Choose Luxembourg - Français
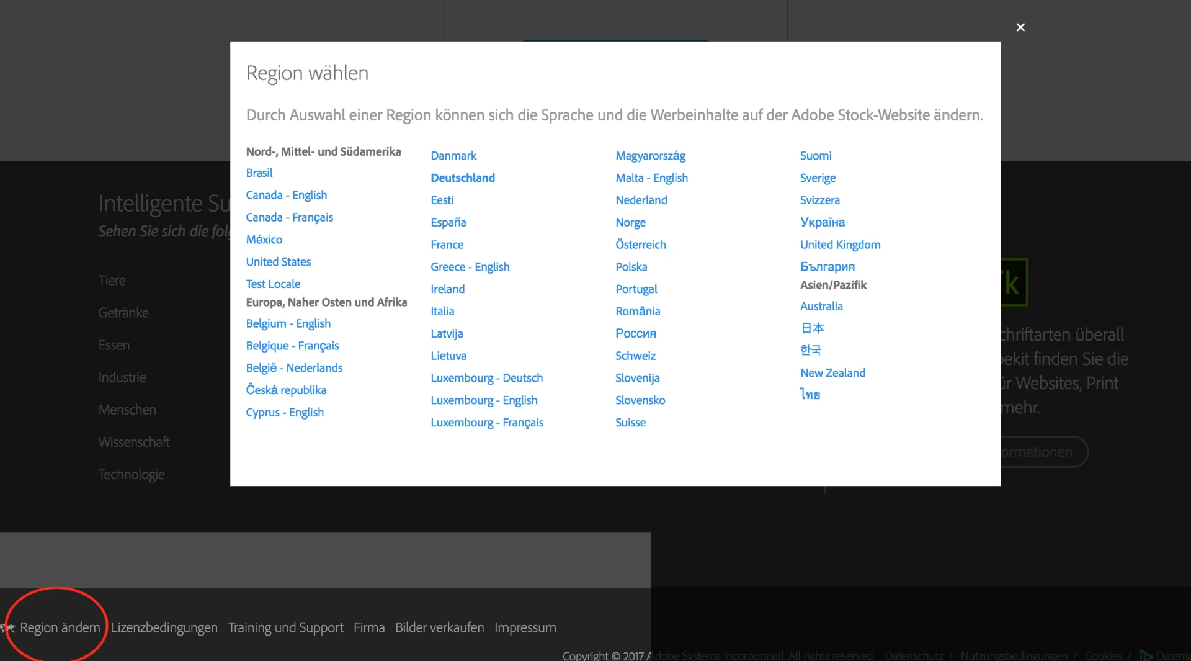This screenshot has height=661, width=1191. (x=487, y=423)
